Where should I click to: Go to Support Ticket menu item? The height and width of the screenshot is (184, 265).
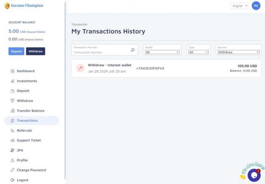pyautogui.click(x=29, y=140)
